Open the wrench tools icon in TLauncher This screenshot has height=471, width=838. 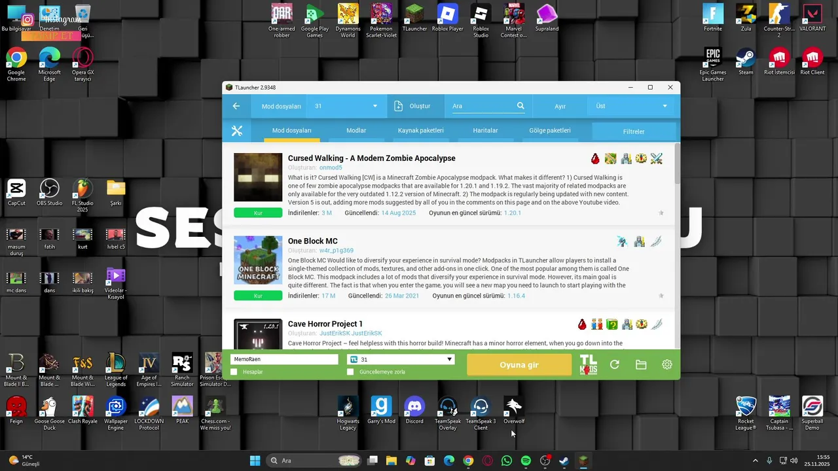[x=237, y=131]
